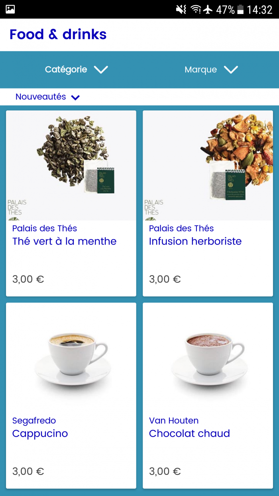279x496 pixels.
Task: Tap the Segafredo brand label
Action: pos(34,421)
